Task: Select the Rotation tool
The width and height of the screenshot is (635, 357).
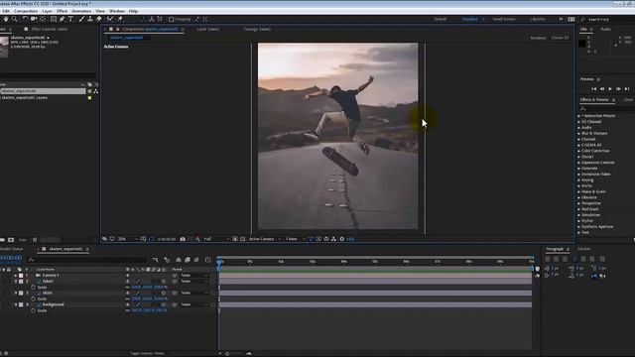Action: [25, 19]
